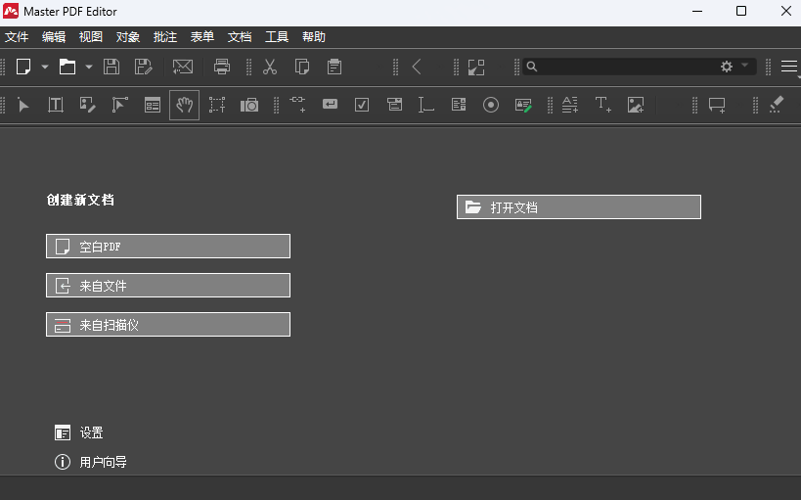This screenshot has width=801, height=500.
Task: Click the New document icon
Action: point(23,67)
